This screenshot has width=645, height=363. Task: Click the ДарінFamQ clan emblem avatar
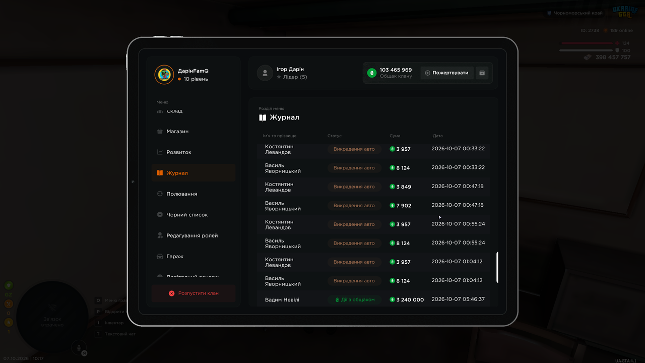point(164,75)
